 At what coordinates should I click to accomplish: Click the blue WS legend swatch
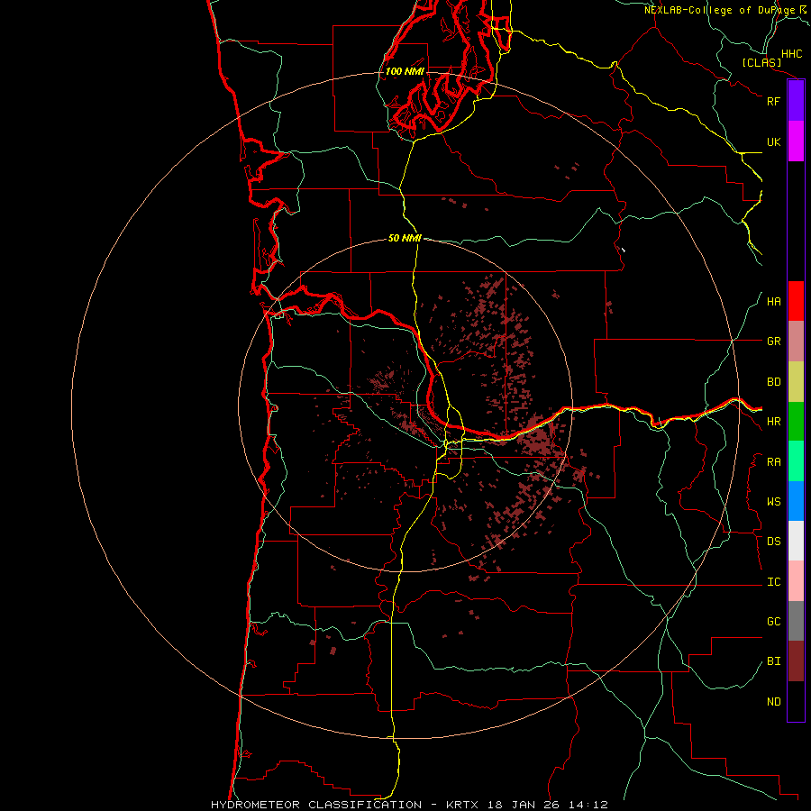796,501
